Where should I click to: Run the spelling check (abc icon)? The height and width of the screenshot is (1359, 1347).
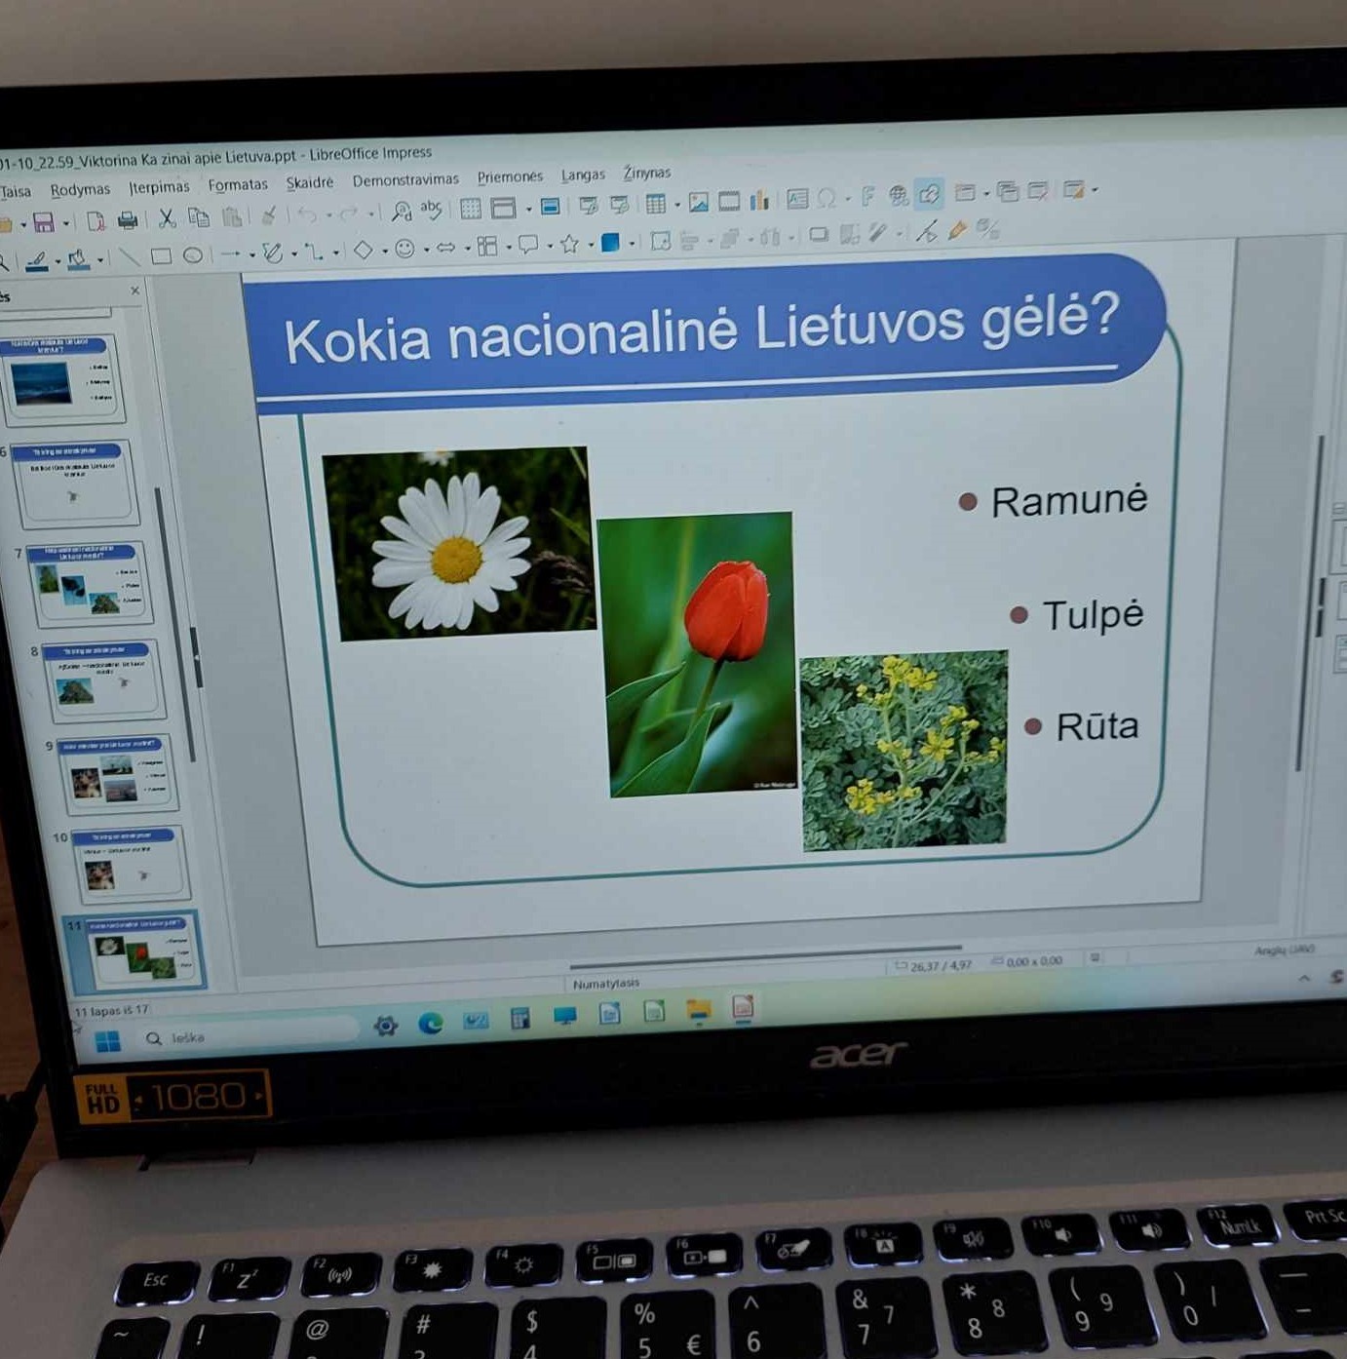tap(431, 209)
